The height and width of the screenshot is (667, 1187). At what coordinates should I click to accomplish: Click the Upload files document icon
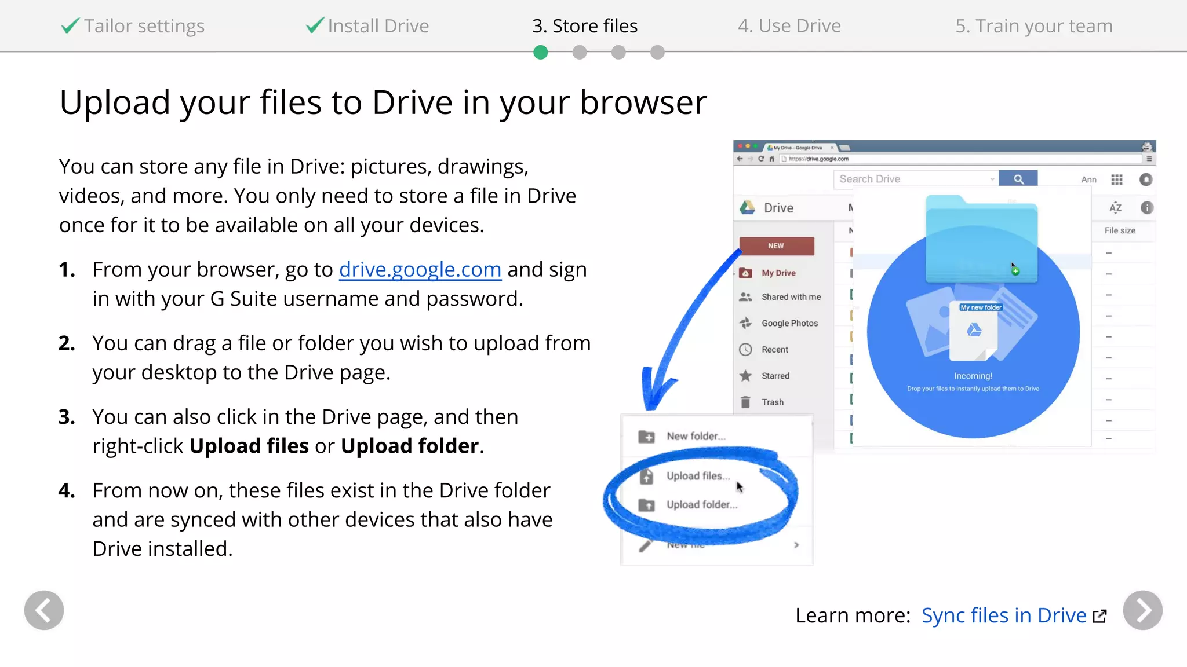pos(646,477)
